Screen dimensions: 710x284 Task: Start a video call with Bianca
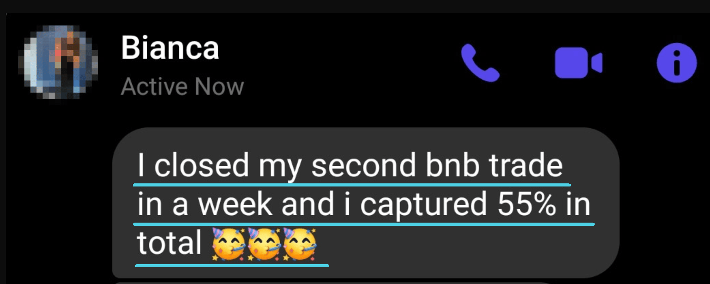tap(579, 63)
